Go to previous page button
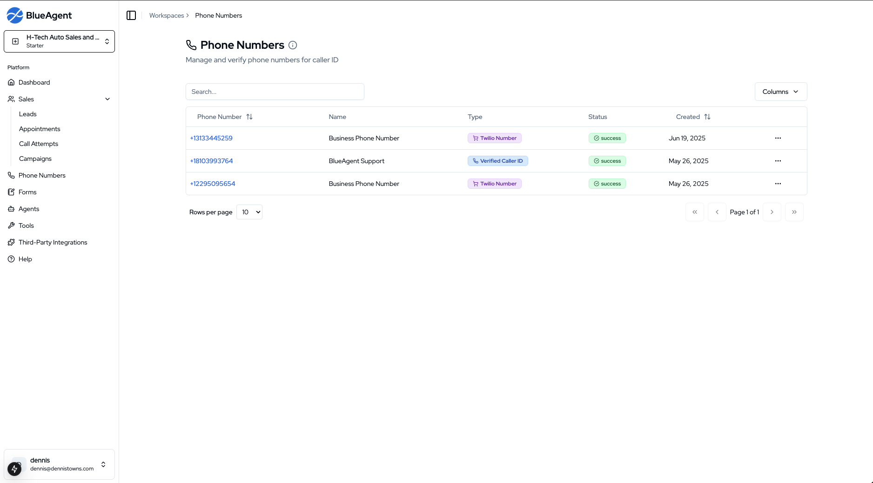Screen dimensions: 873x483 [x=717, y=212]
